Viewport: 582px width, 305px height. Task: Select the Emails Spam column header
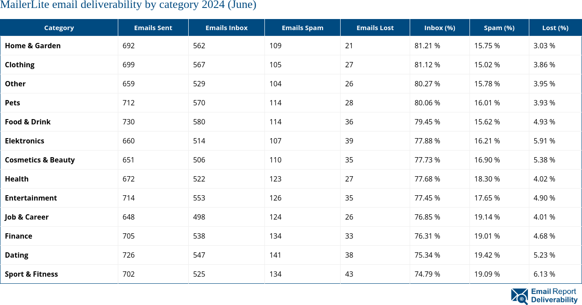303,27
